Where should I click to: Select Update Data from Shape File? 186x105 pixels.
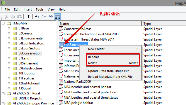pos(111,71)
